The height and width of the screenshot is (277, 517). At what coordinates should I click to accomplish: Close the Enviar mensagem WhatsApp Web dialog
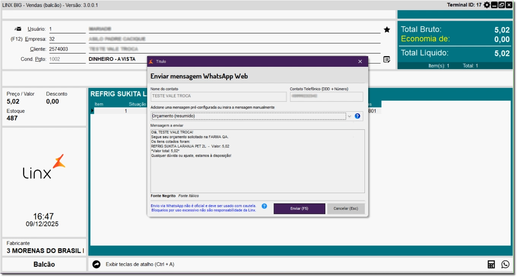(x=360, y=61)
